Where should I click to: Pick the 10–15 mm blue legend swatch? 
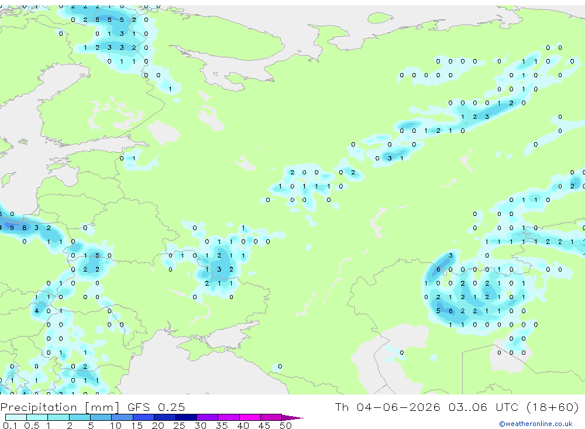click(122, 417)
